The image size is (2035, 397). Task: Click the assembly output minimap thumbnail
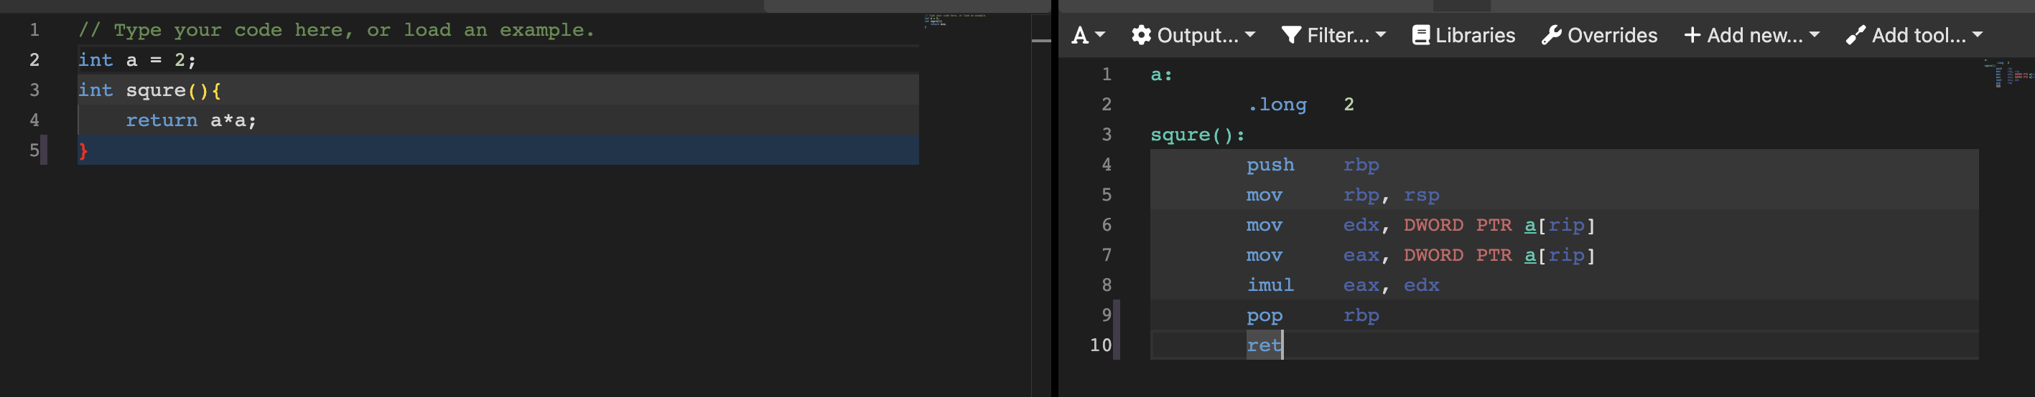tap(2006, 74)
